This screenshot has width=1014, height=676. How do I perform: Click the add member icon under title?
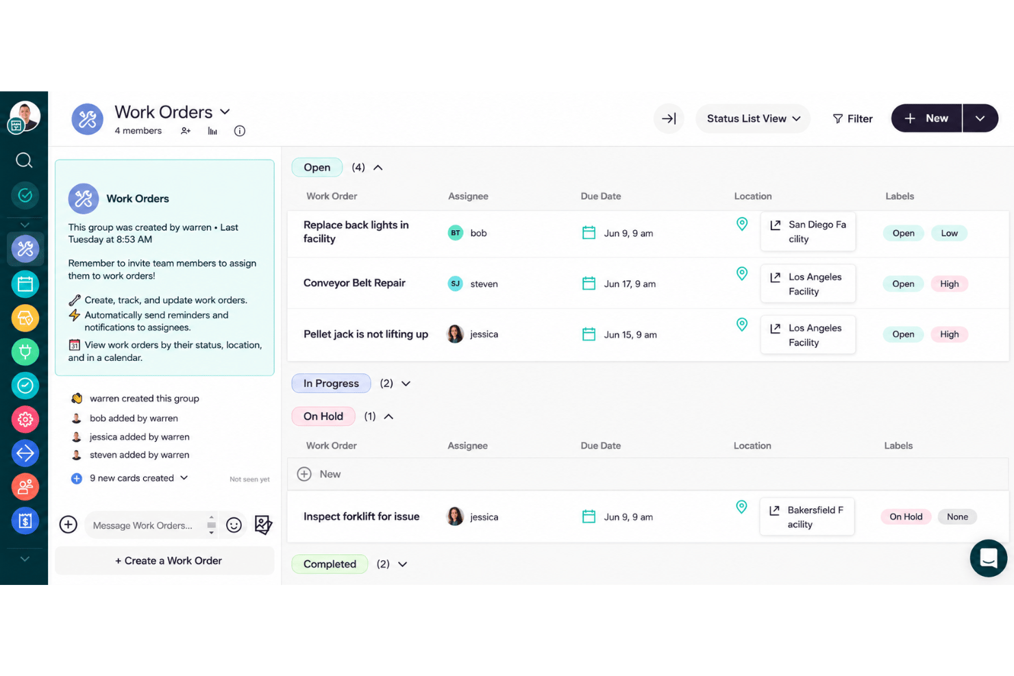point(186,131)
